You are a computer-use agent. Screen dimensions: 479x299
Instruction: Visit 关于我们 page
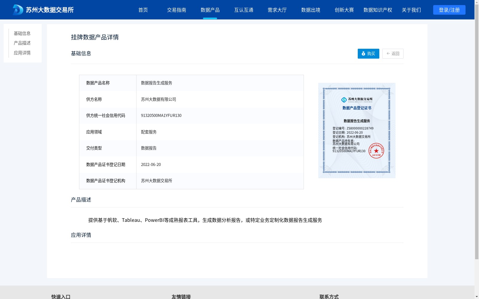coord(411,10)
